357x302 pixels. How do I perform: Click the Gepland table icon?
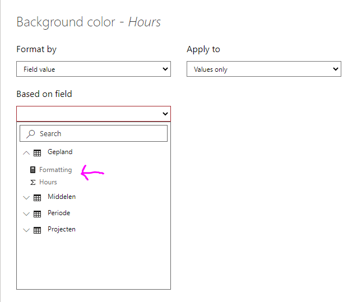[x=38, y=153]
